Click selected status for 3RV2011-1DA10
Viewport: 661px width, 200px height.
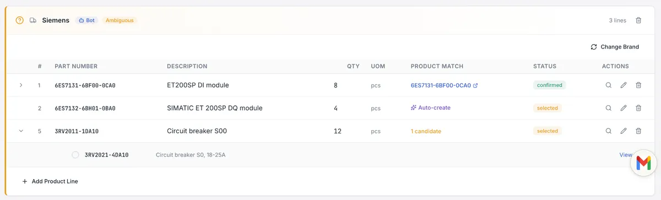[x=547, y=131]
